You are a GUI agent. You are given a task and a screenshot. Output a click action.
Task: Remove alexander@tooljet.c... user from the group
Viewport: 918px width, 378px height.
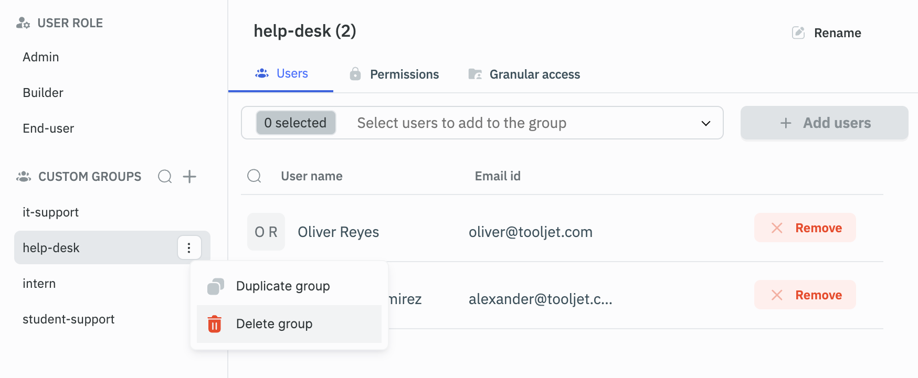805,295
